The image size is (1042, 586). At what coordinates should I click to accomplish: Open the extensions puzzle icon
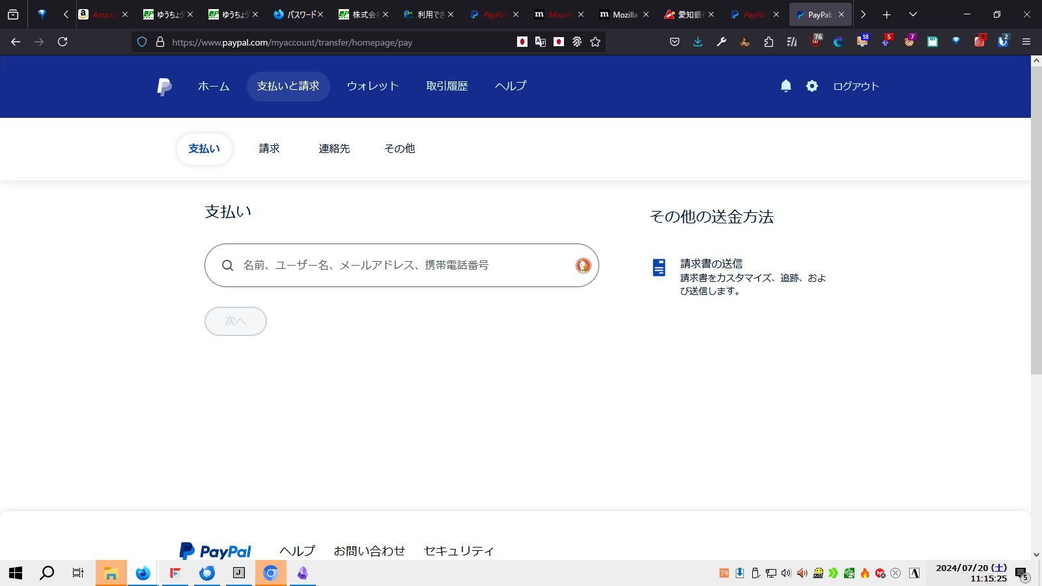click(768, 42)
